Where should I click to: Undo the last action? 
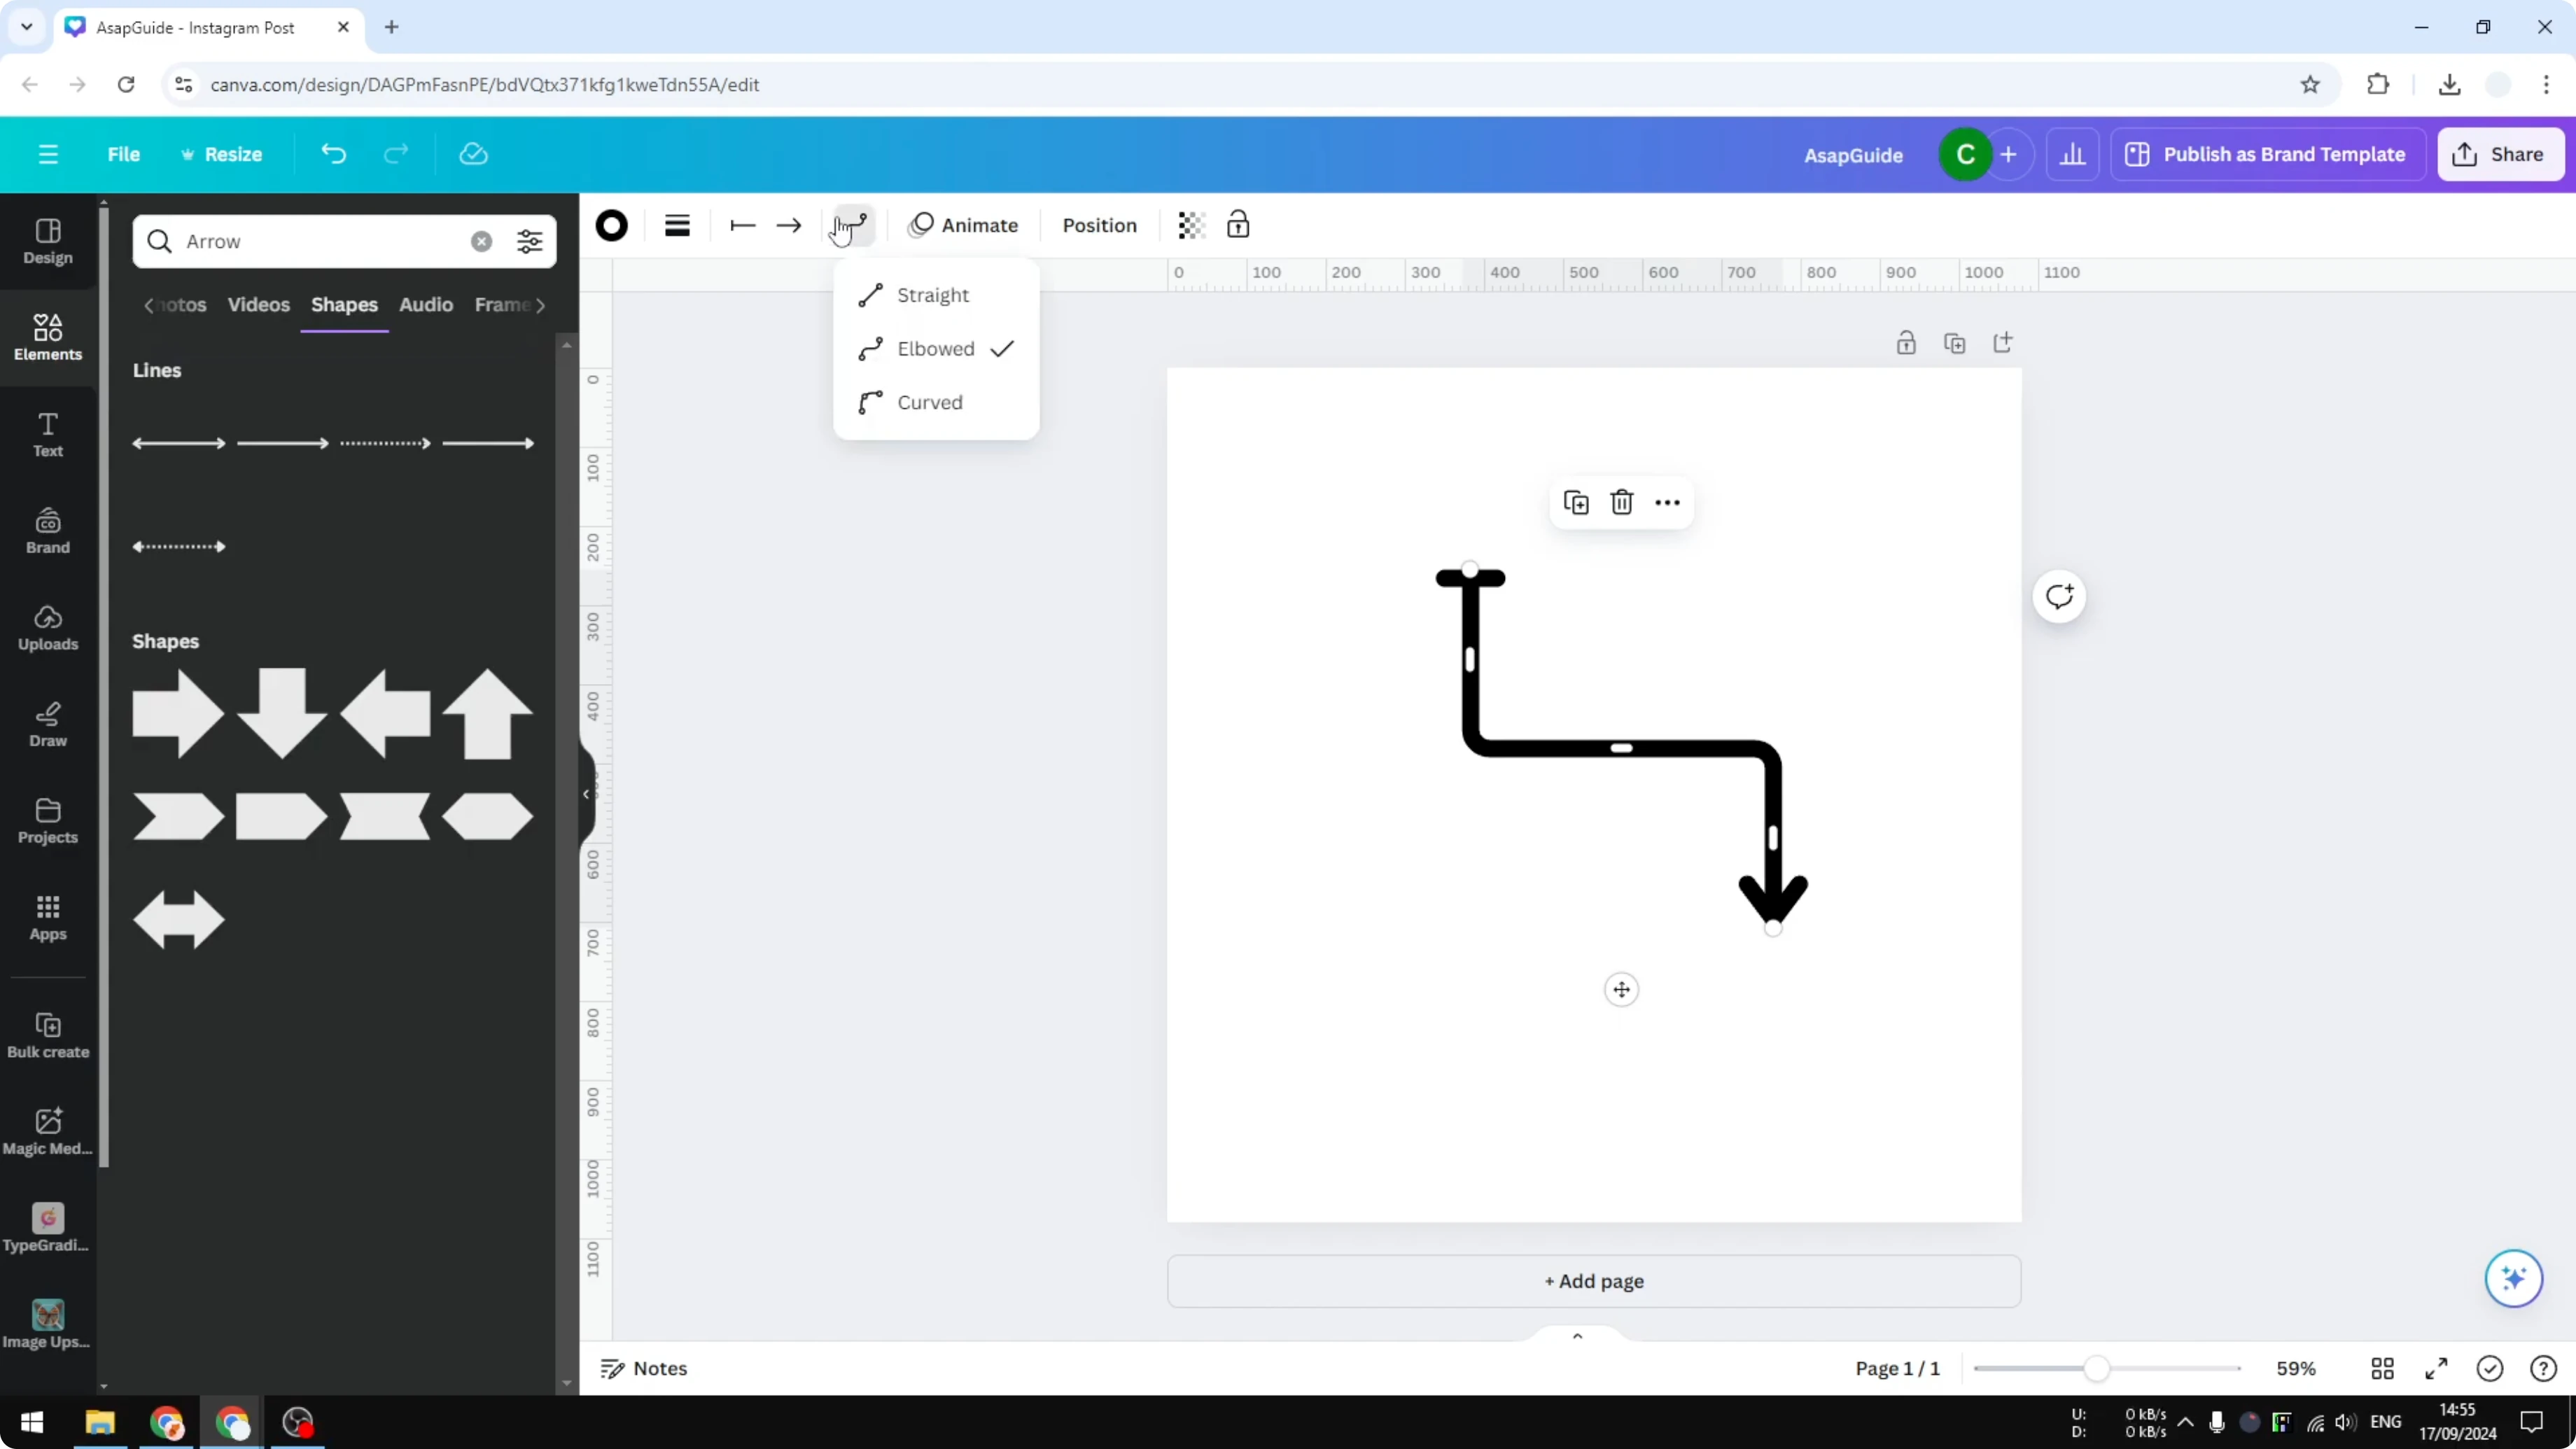(334, 154)
